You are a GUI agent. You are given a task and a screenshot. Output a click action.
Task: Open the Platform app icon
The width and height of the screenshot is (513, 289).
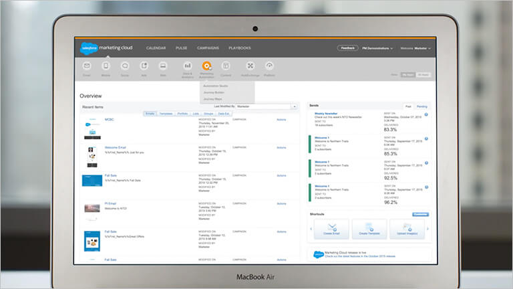coord(269,66)
